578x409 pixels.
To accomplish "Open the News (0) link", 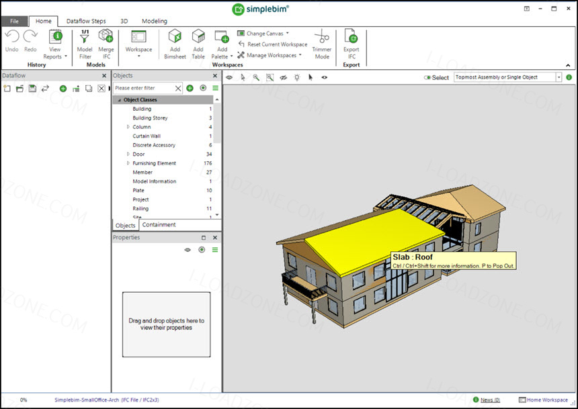I will (490, 400).
